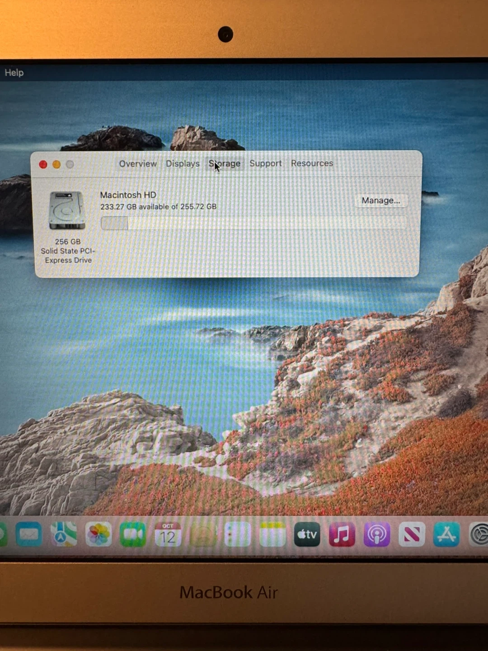Open the Notes app

click(272, 535)
